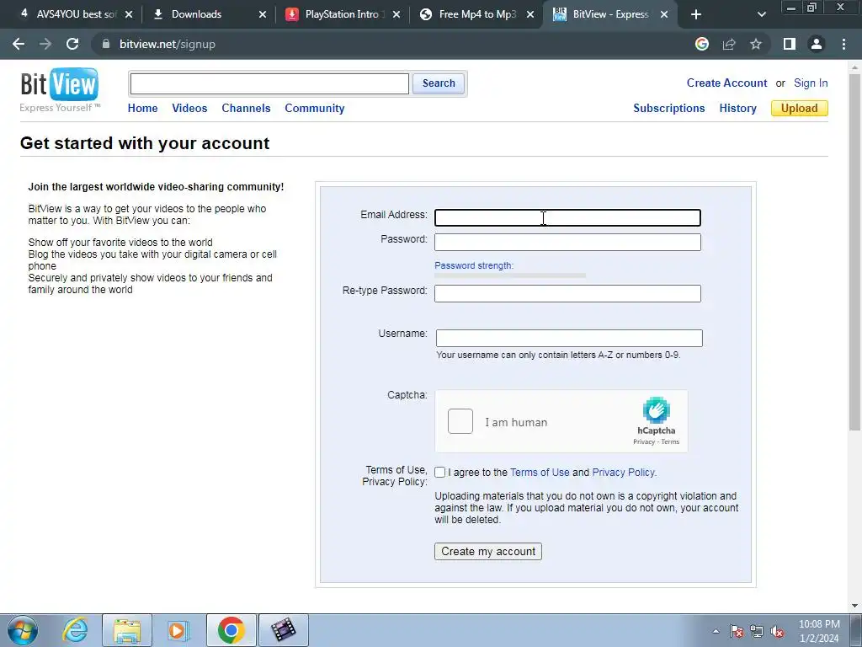Launch Internet Explorer from taskbar
Image resolution: width=862 pixels, height=647 pixels.
75,630
